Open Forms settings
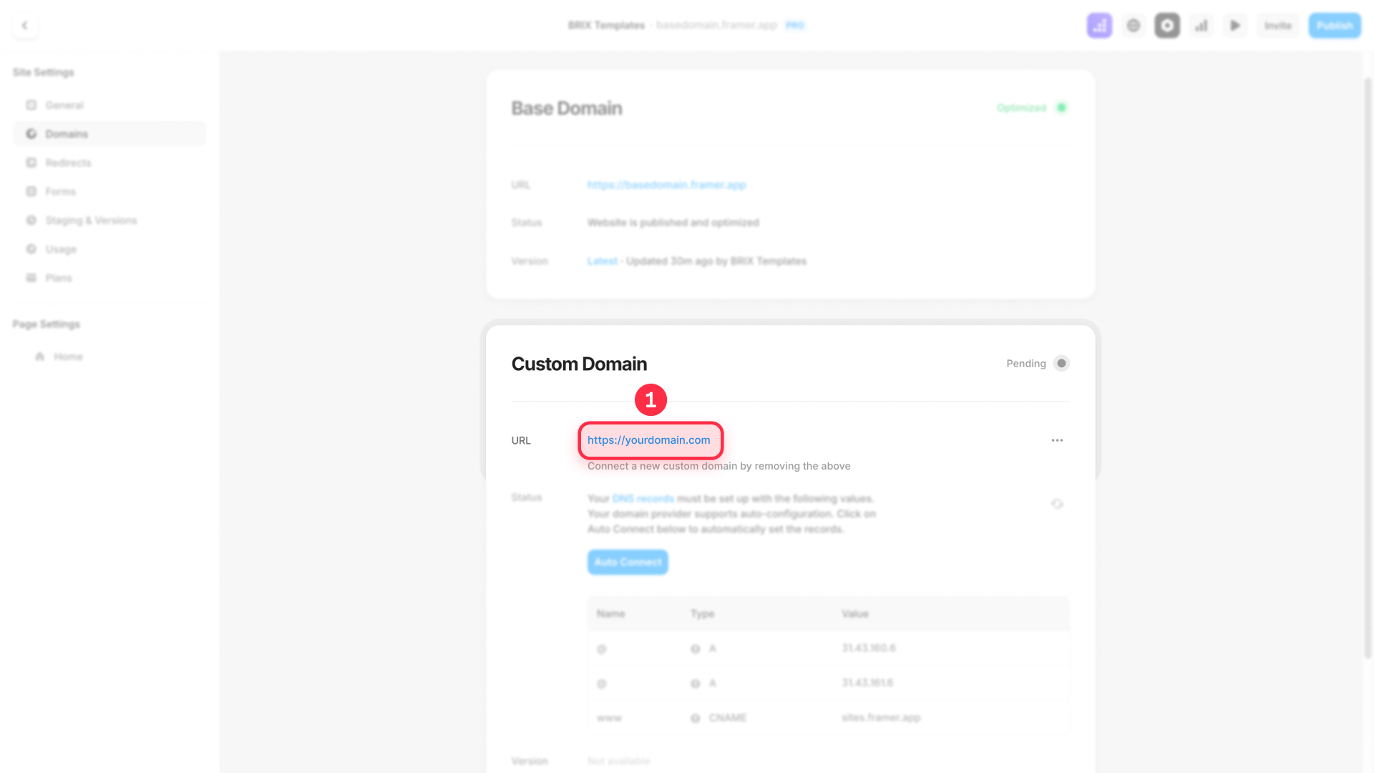 pyautogui.click(x=109, y=192)
